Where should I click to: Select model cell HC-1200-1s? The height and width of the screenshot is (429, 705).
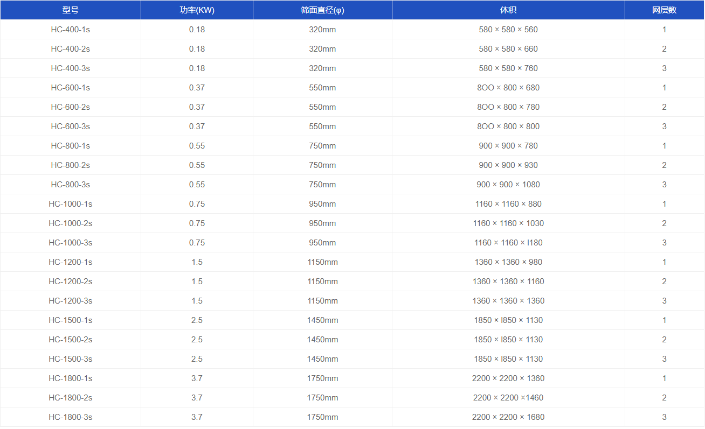pyautogui.click(x=71, y=262)
